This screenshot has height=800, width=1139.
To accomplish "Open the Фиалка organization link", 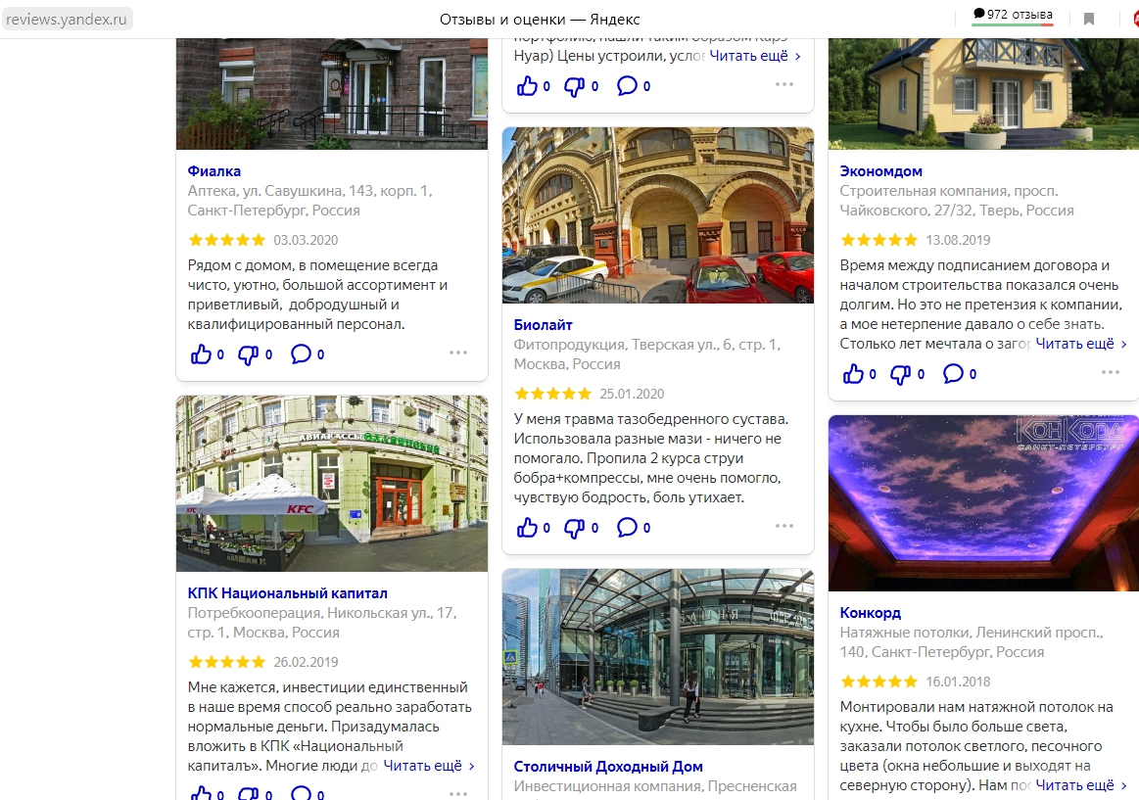I will (214, 171).
